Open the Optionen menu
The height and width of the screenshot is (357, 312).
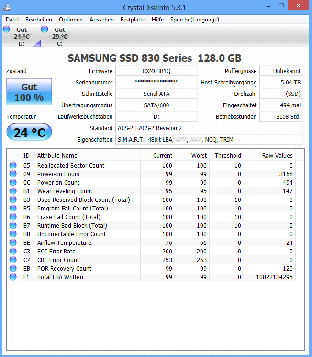pyautogui.click(x=71, y=20)
